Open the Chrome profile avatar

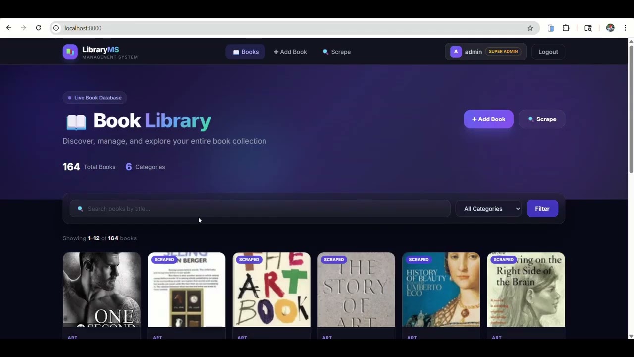610,28
